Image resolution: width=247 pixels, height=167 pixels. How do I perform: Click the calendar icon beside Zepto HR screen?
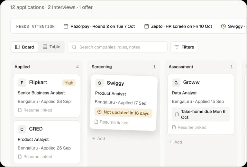(147, 26)
